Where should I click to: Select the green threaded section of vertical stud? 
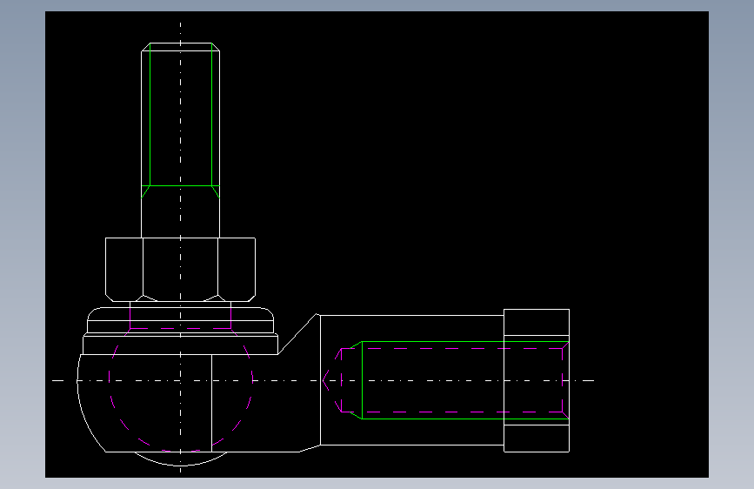coord(181,119)
